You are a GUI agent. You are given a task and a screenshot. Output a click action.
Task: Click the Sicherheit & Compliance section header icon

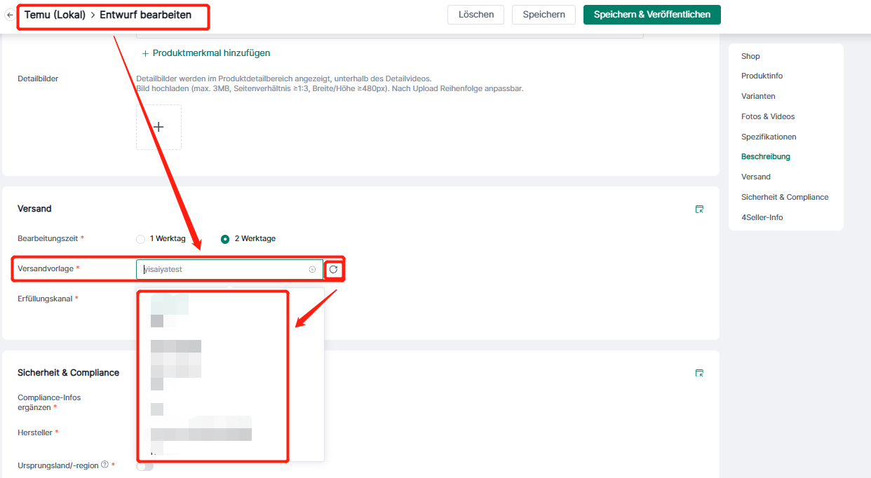(698, 373)
